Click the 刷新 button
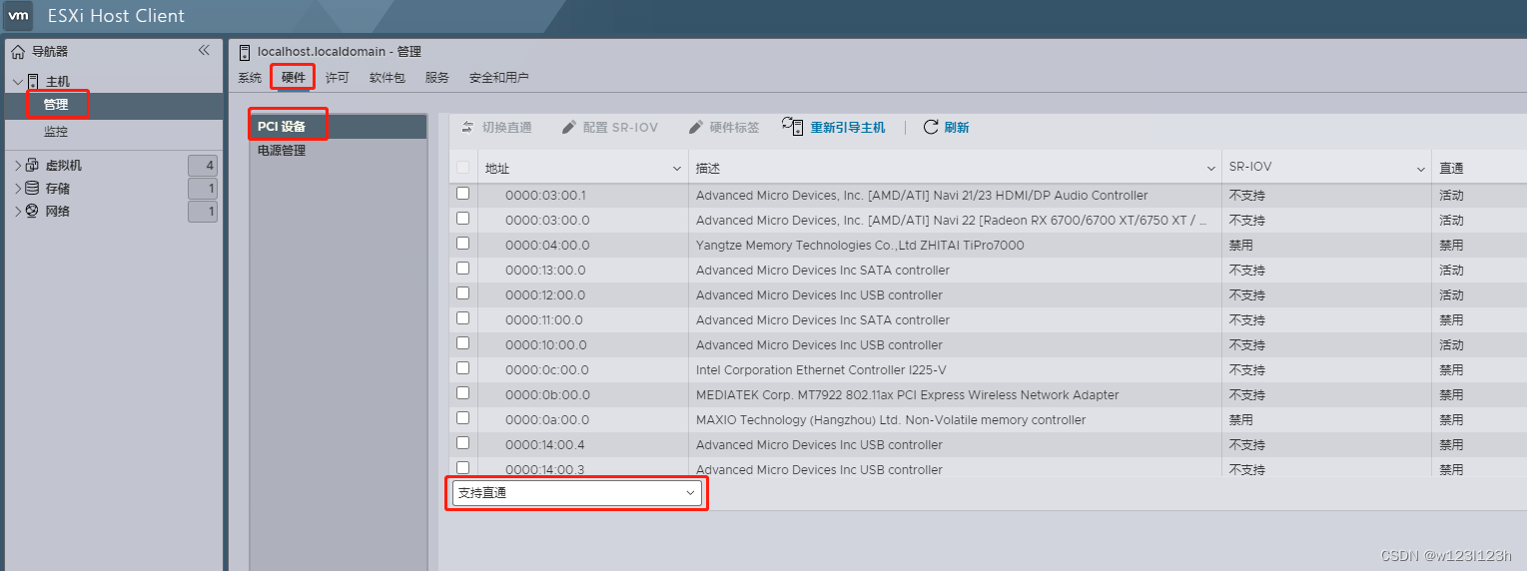The image size is (1527, 571). point(946,127)
